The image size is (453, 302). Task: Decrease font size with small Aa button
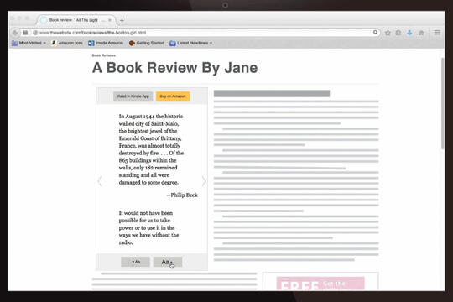click(x=136, y=262)
